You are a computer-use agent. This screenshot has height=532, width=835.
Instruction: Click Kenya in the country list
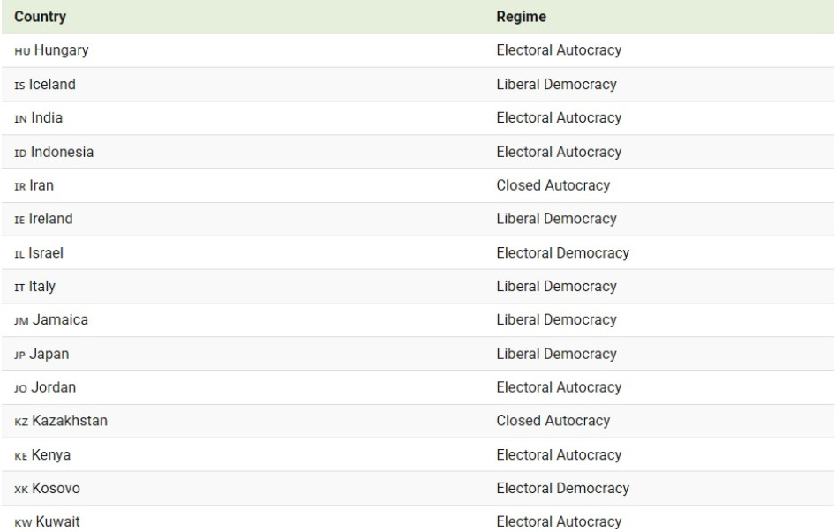click(x=51, y=454)
